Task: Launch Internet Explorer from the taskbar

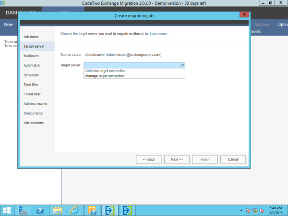Action: (74, 210)
